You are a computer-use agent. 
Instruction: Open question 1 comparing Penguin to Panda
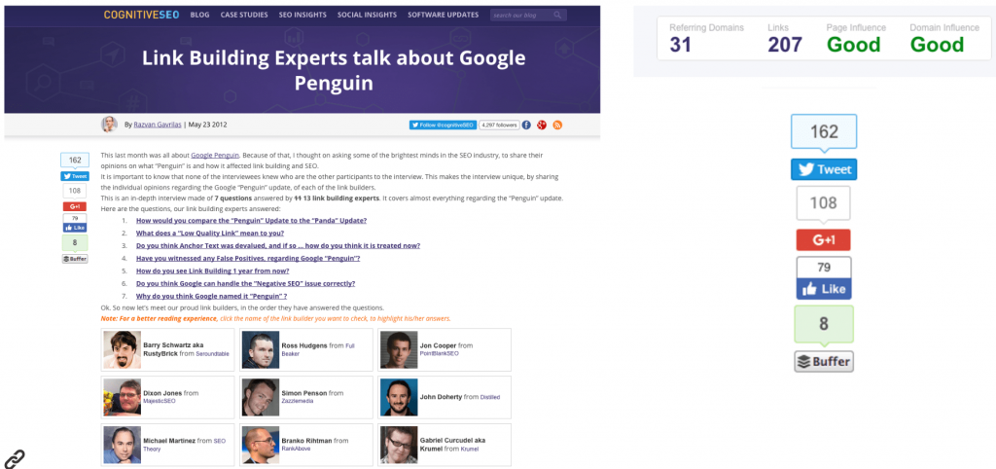click(x=252, y=221)
